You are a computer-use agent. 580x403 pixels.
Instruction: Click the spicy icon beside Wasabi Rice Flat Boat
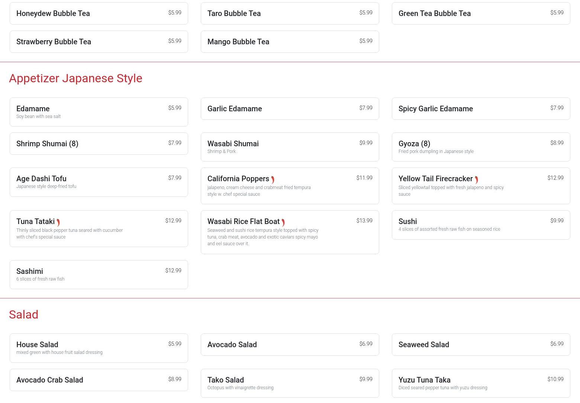click(283, 223)
